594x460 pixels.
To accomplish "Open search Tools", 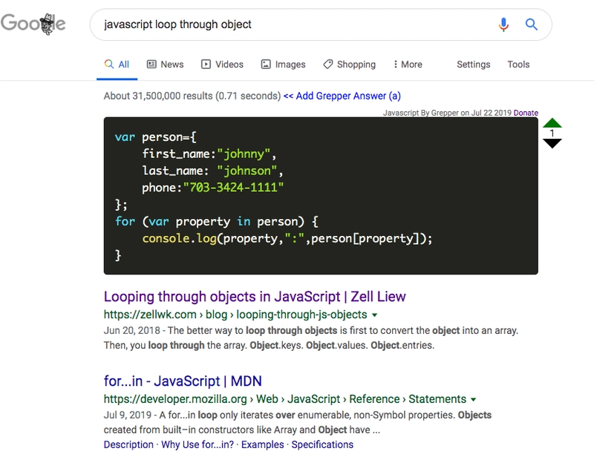I will pyautogui.click(x=518, y=65).
